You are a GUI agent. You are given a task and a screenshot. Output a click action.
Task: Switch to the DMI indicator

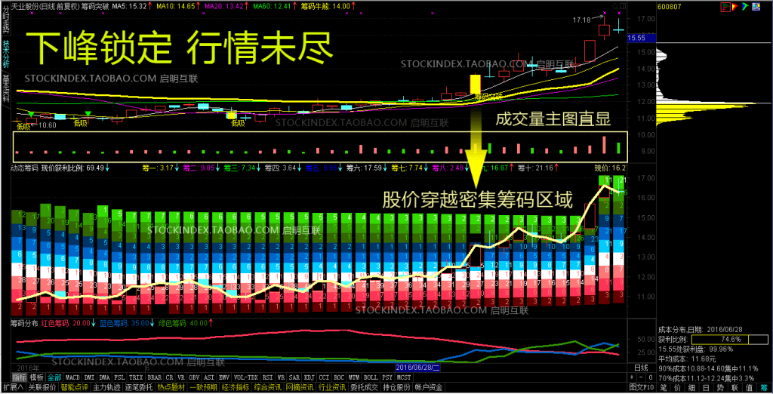coord(89,377)
